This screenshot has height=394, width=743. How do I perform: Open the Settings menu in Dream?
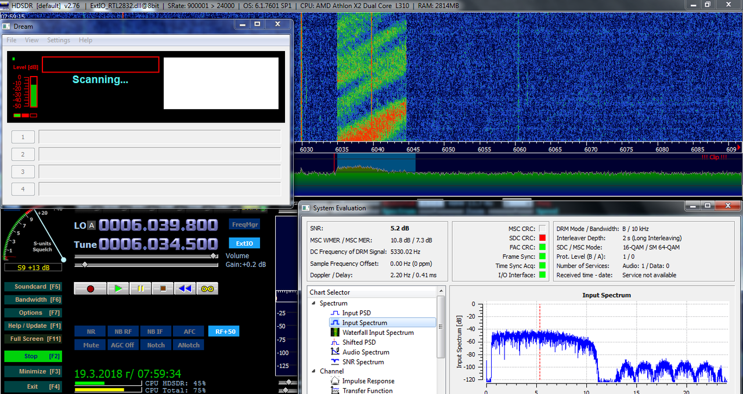click(x=59, y=40)
